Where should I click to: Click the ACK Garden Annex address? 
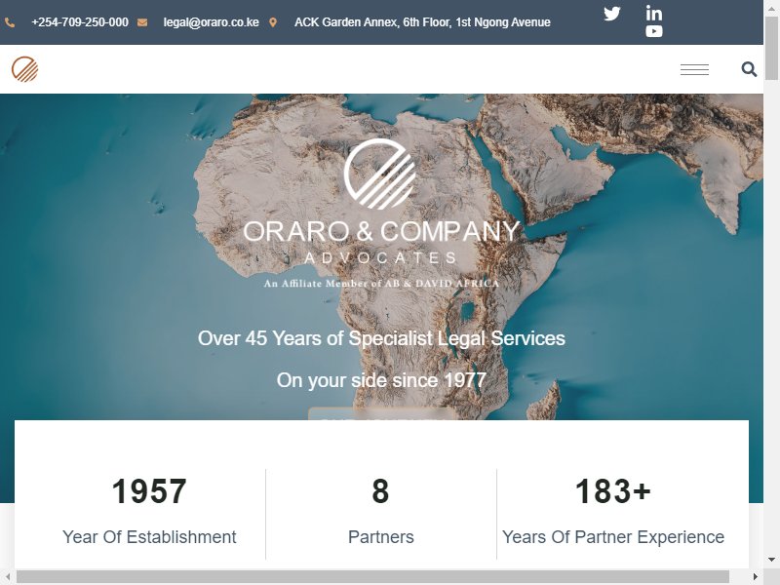(422, 22)
